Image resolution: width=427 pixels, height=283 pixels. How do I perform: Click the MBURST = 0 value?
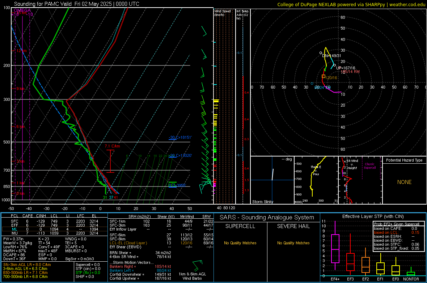pyautogui.click(x=76, y=251)
